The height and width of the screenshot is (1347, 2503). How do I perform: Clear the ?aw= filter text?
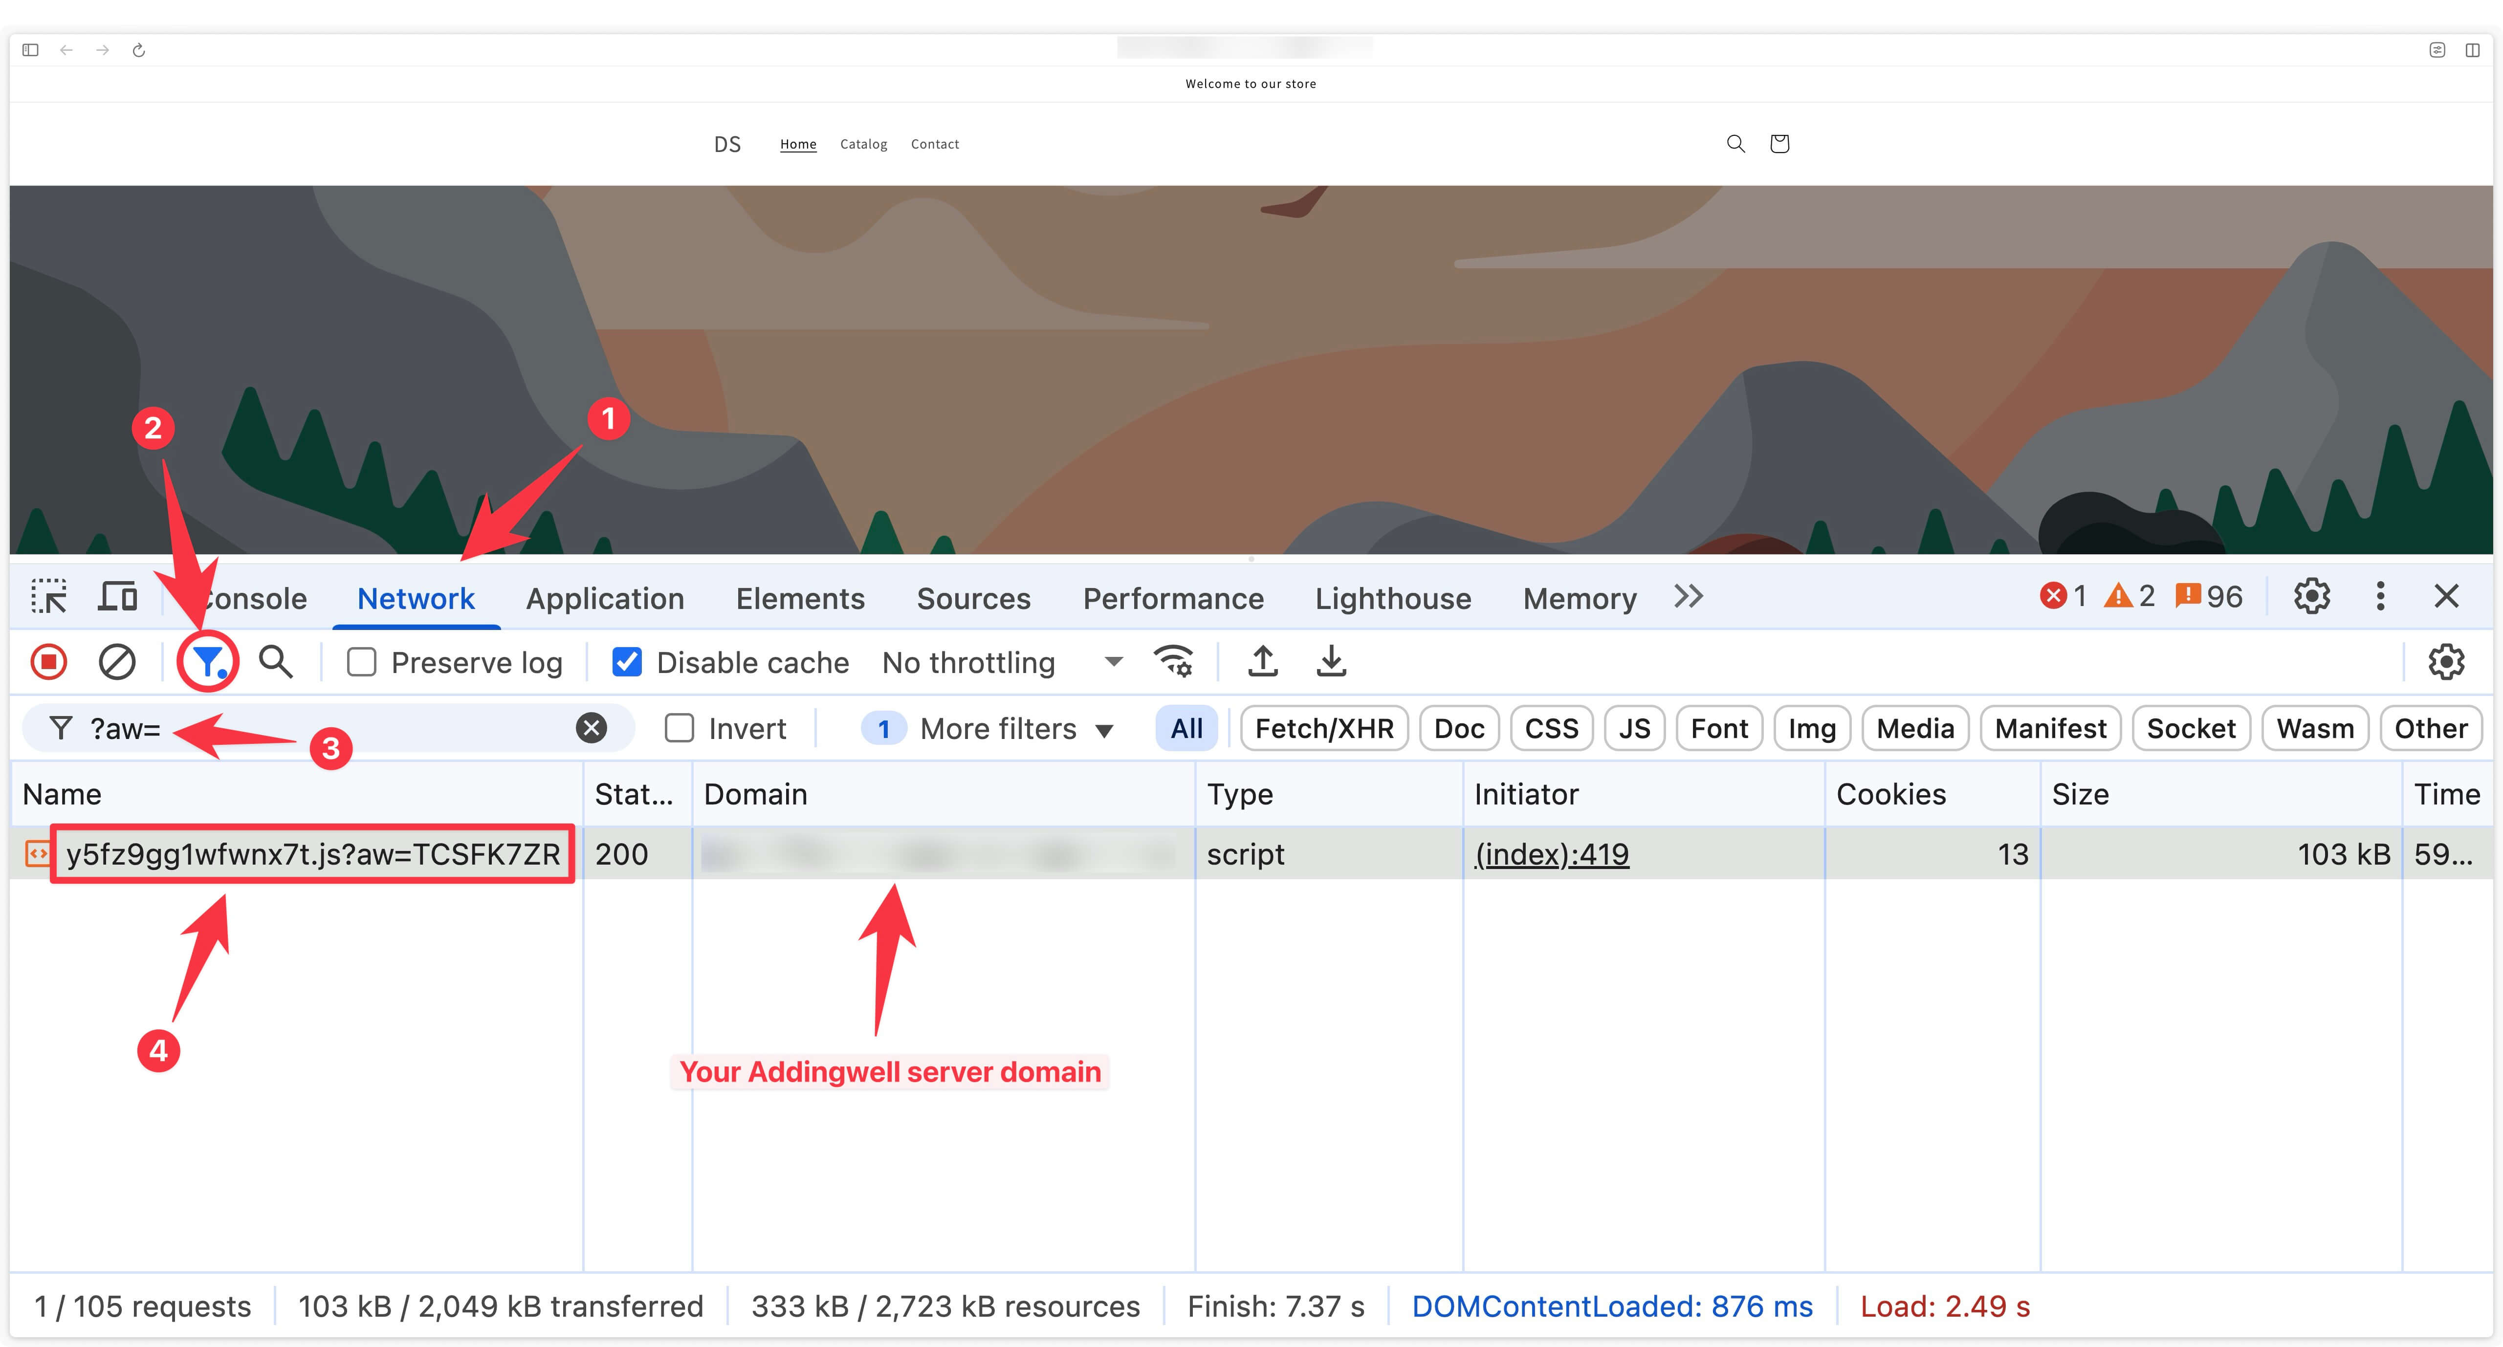tap(591, 727)
